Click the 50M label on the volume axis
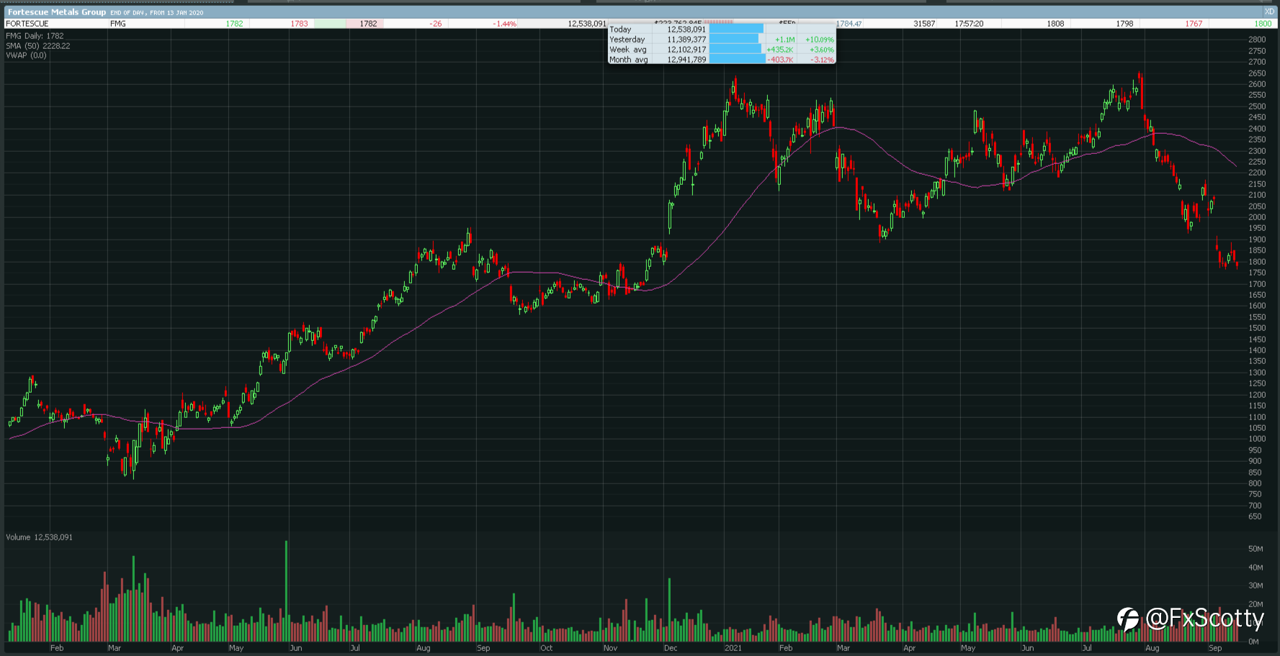The image size is (1280, 656). 1256,549
